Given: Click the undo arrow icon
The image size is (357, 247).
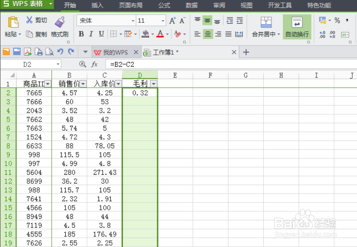Looking at the screenshot, I should click(x=60, y=52).
